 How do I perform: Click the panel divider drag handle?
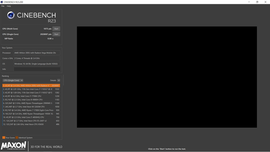pyautogui.click(x=63, y=80)
